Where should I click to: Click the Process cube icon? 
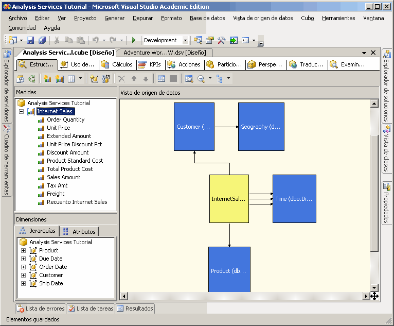(x=21, y=79)
